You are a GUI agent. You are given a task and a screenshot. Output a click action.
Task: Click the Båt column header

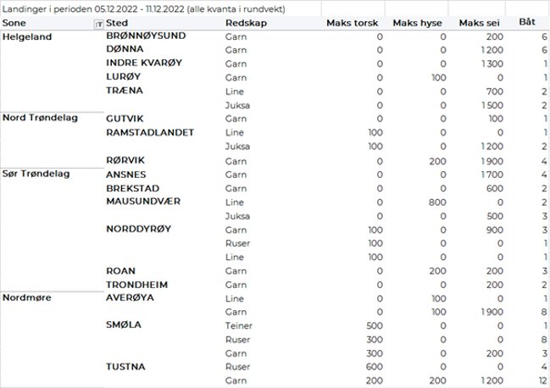point(525,24)
